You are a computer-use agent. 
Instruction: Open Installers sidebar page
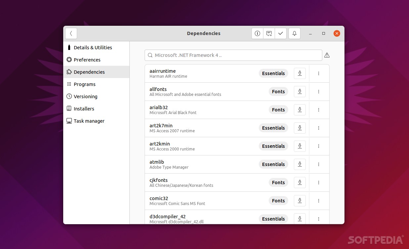click(x=96, y=109)
